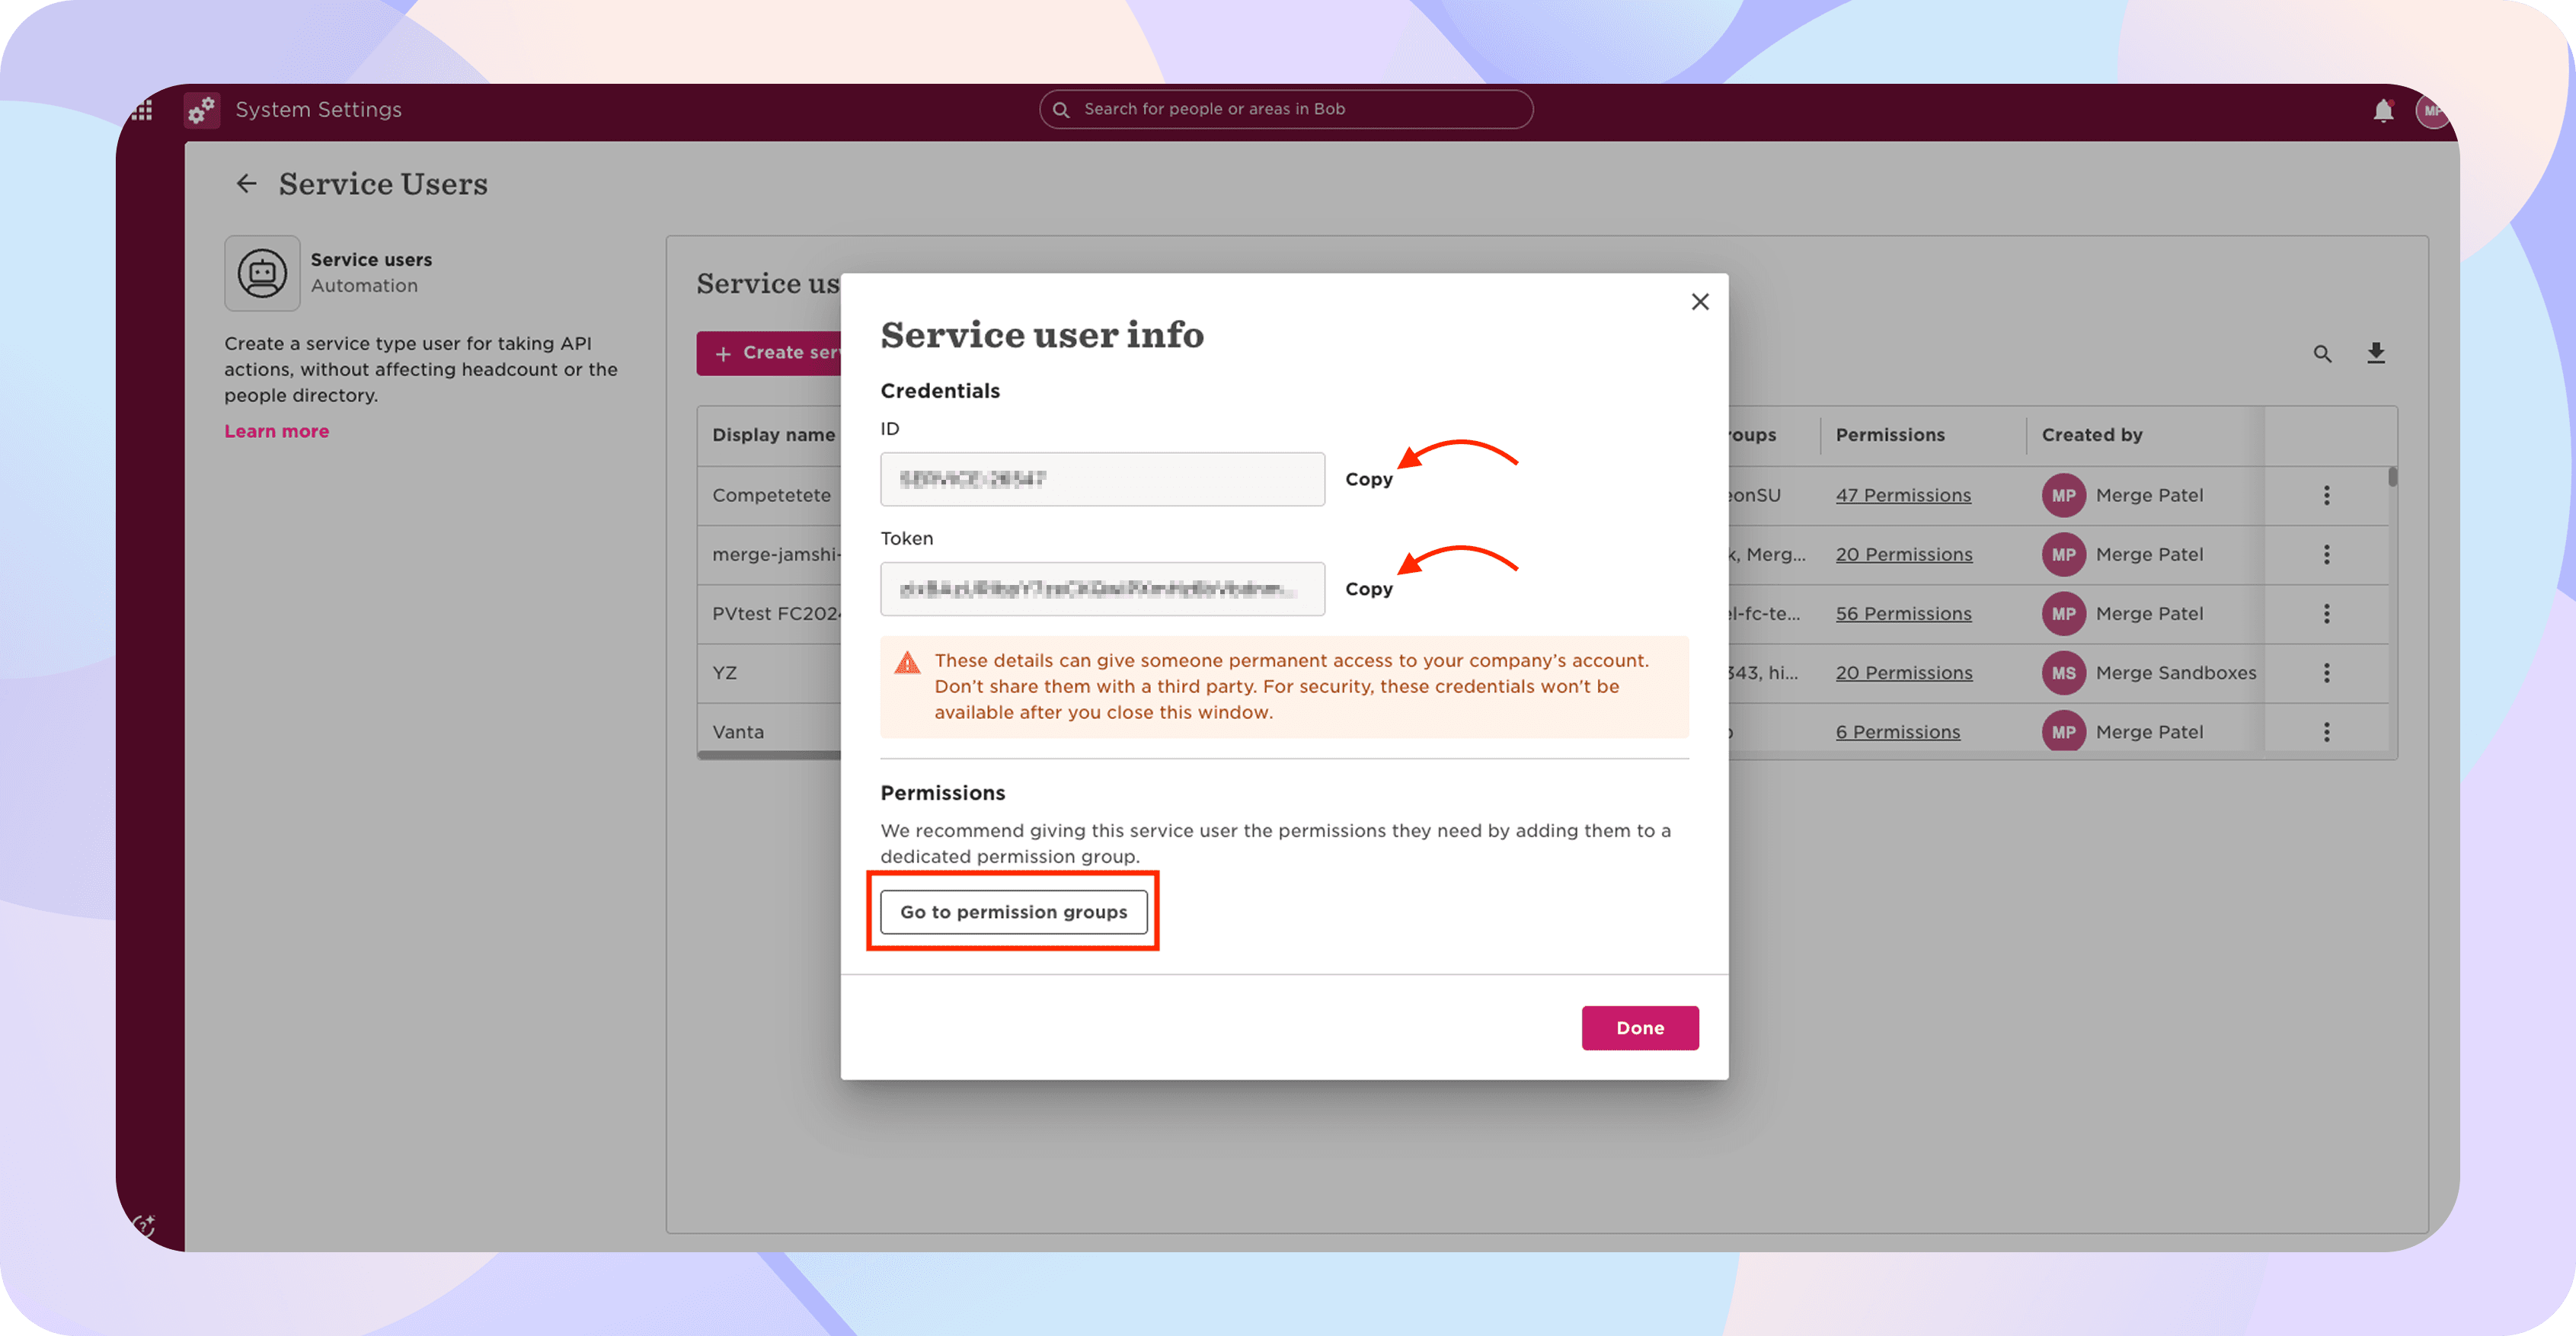Search the service users table
The width and height of the screenshot is (2576, 1336).
pos(2322,354)
